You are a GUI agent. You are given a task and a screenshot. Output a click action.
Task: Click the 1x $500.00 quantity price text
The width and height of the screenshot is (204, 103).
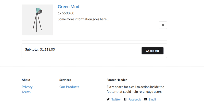(66, 13)
